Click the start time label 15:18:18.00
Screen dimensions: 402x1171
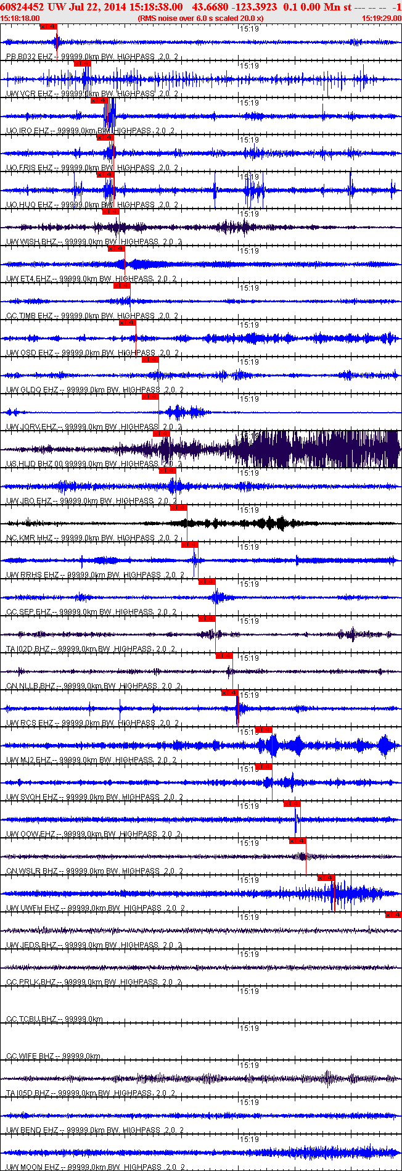(x=20, y=19)
